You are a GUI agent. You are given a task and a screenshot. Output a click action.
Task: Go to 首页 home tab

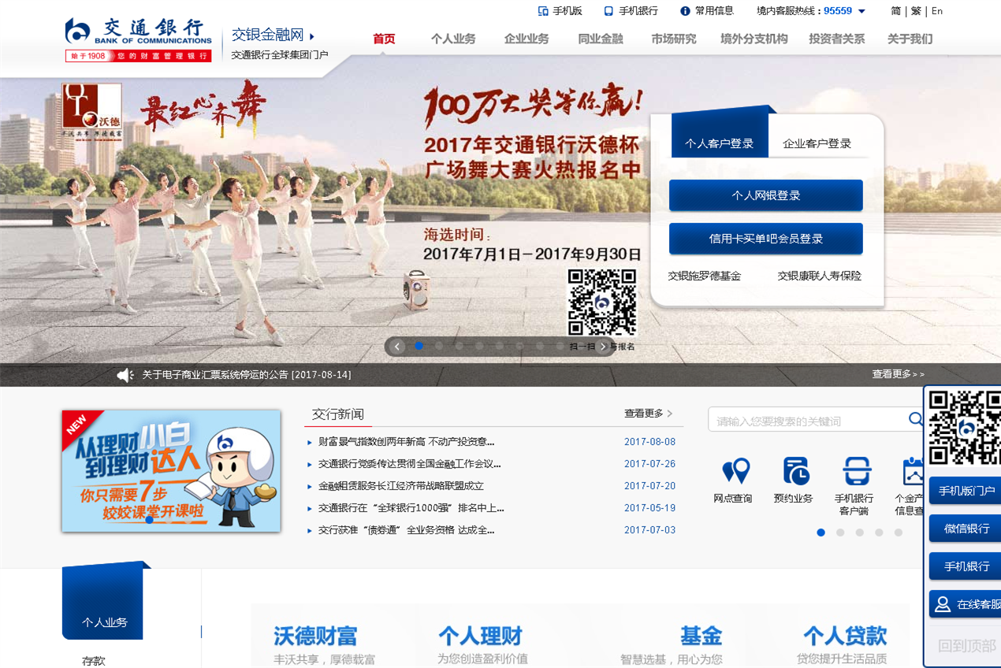tap(384, 39)
